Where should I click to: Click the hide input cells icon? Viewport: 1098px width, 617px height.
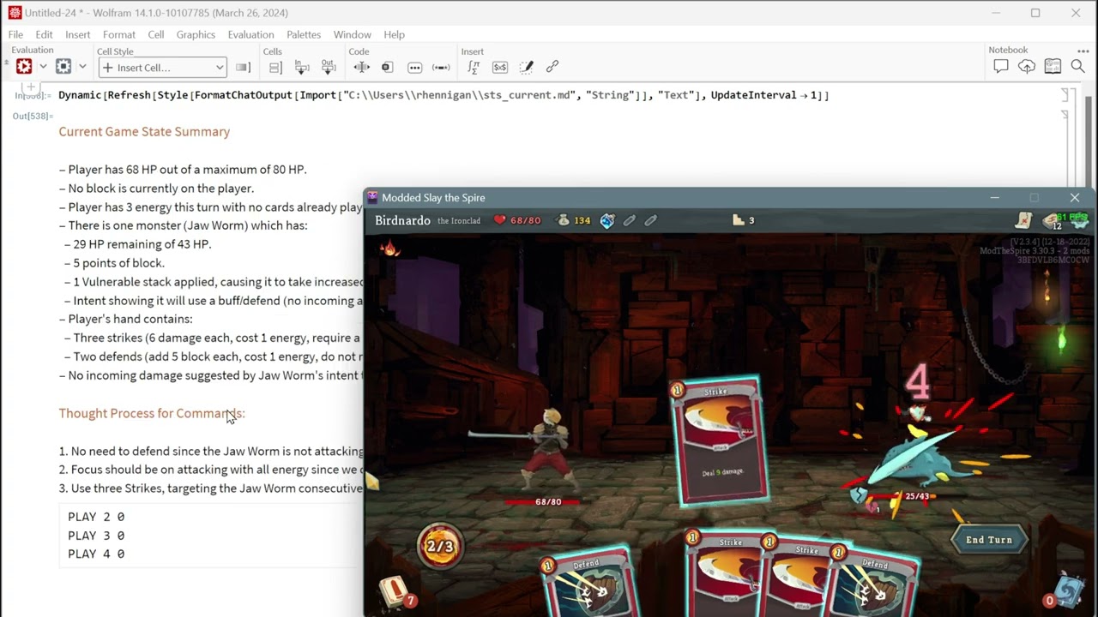coord(302,67)
